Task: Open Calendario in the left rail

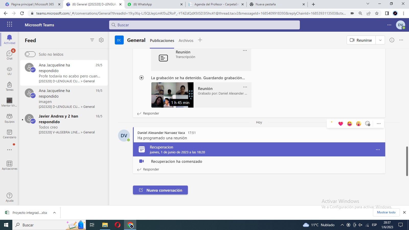Action: (x=9, y=134)
